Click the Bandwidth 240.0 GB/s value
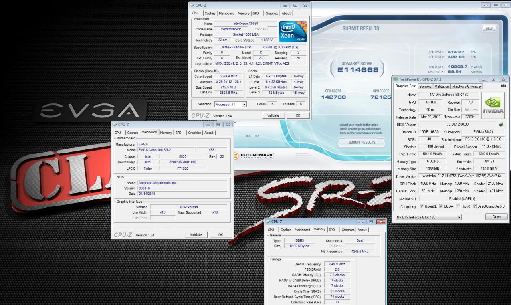 click(x=489, y=169)
